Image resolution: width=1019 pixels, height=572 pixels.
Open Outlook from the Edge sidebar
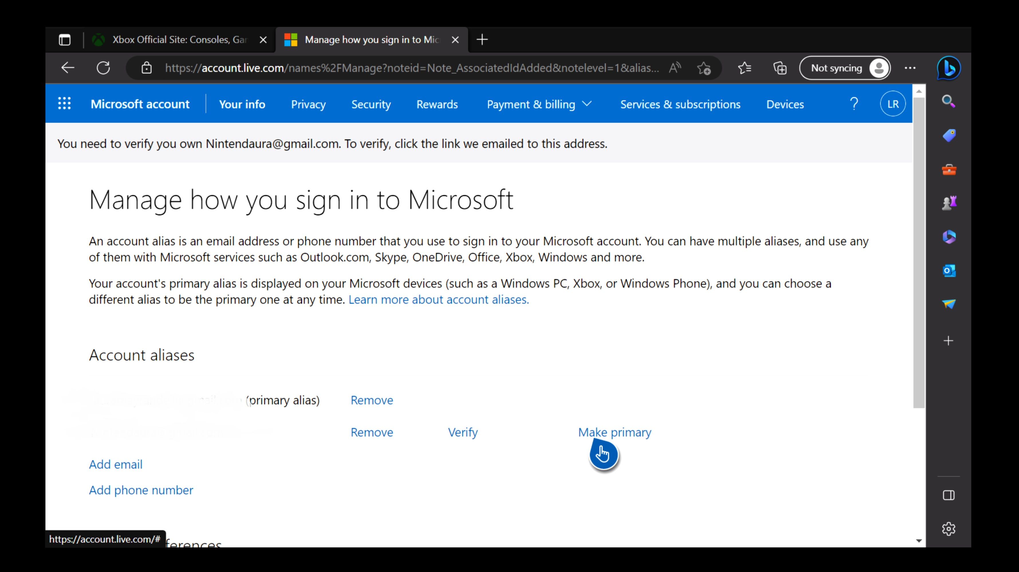[949, 270]
